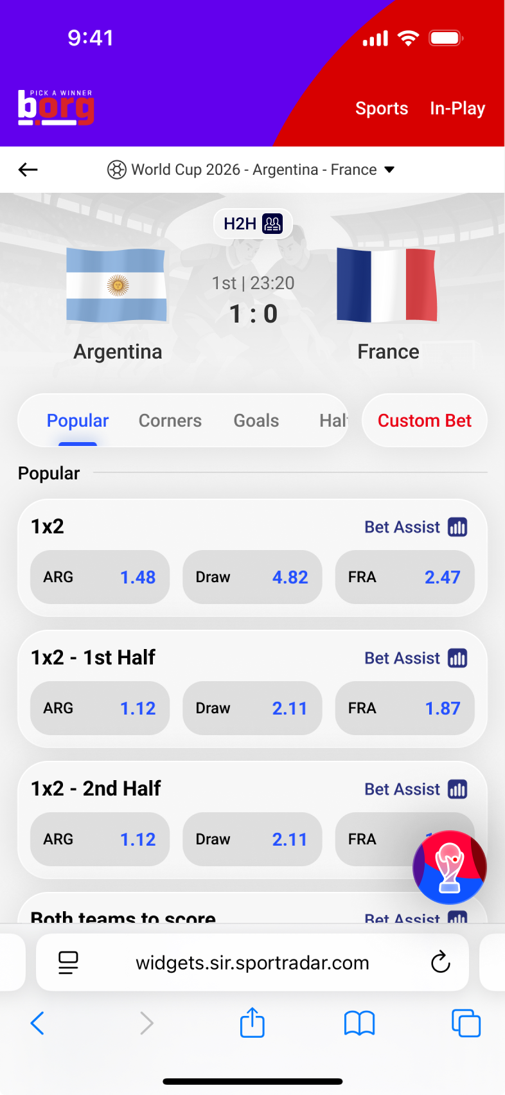Screen dimensions: 505x1095
Task: Tap the widgets.sir.sportradar.com address field
Action: (253, 962)
